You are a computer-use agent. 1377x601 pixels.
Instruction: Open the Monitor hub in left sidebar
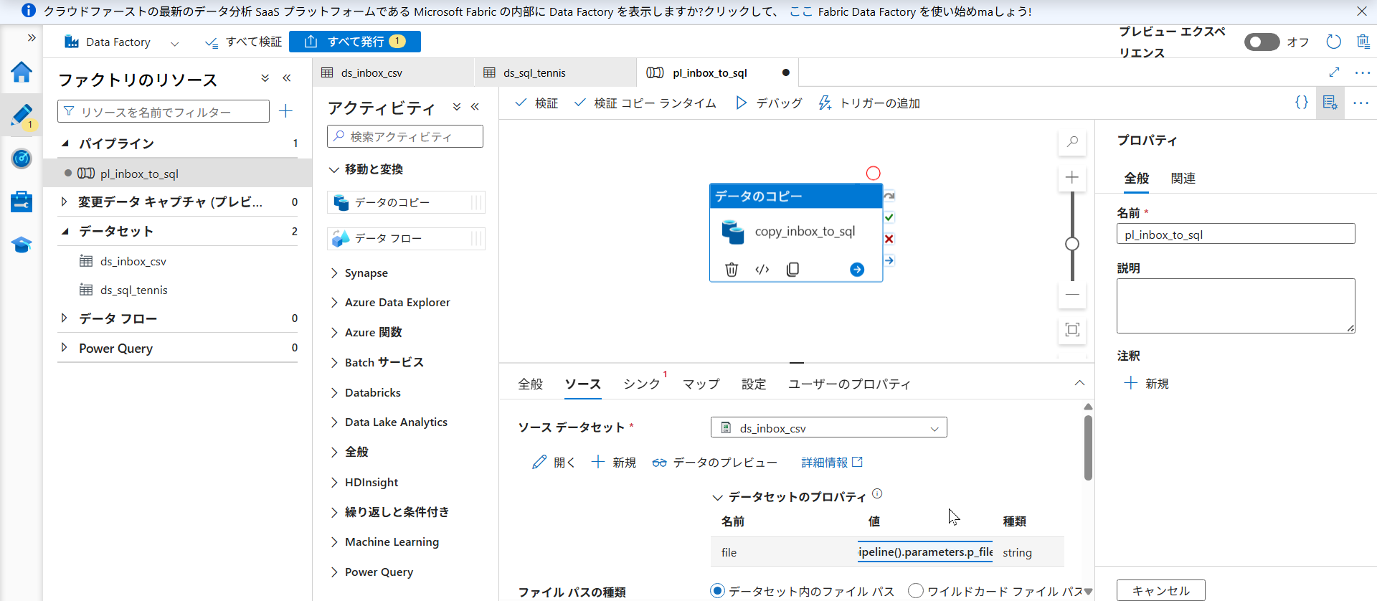[x=22, y=158]
